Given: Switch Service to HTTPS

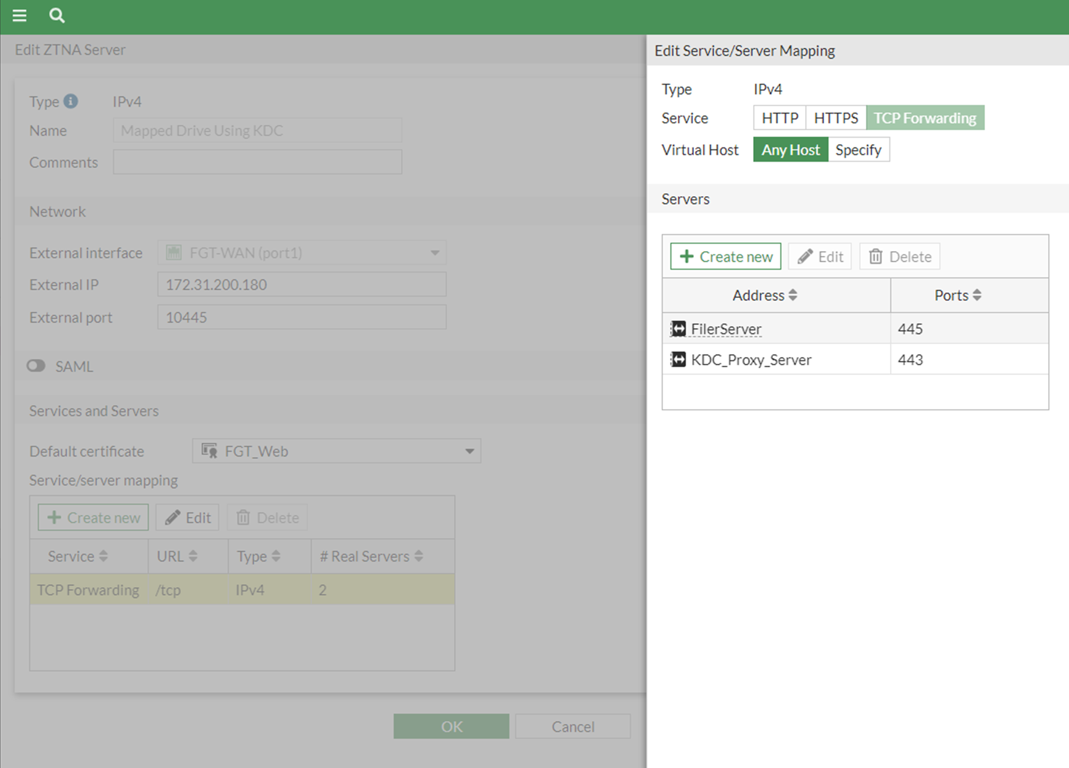Looking at the screenshot, I should [x=836, y=118].
